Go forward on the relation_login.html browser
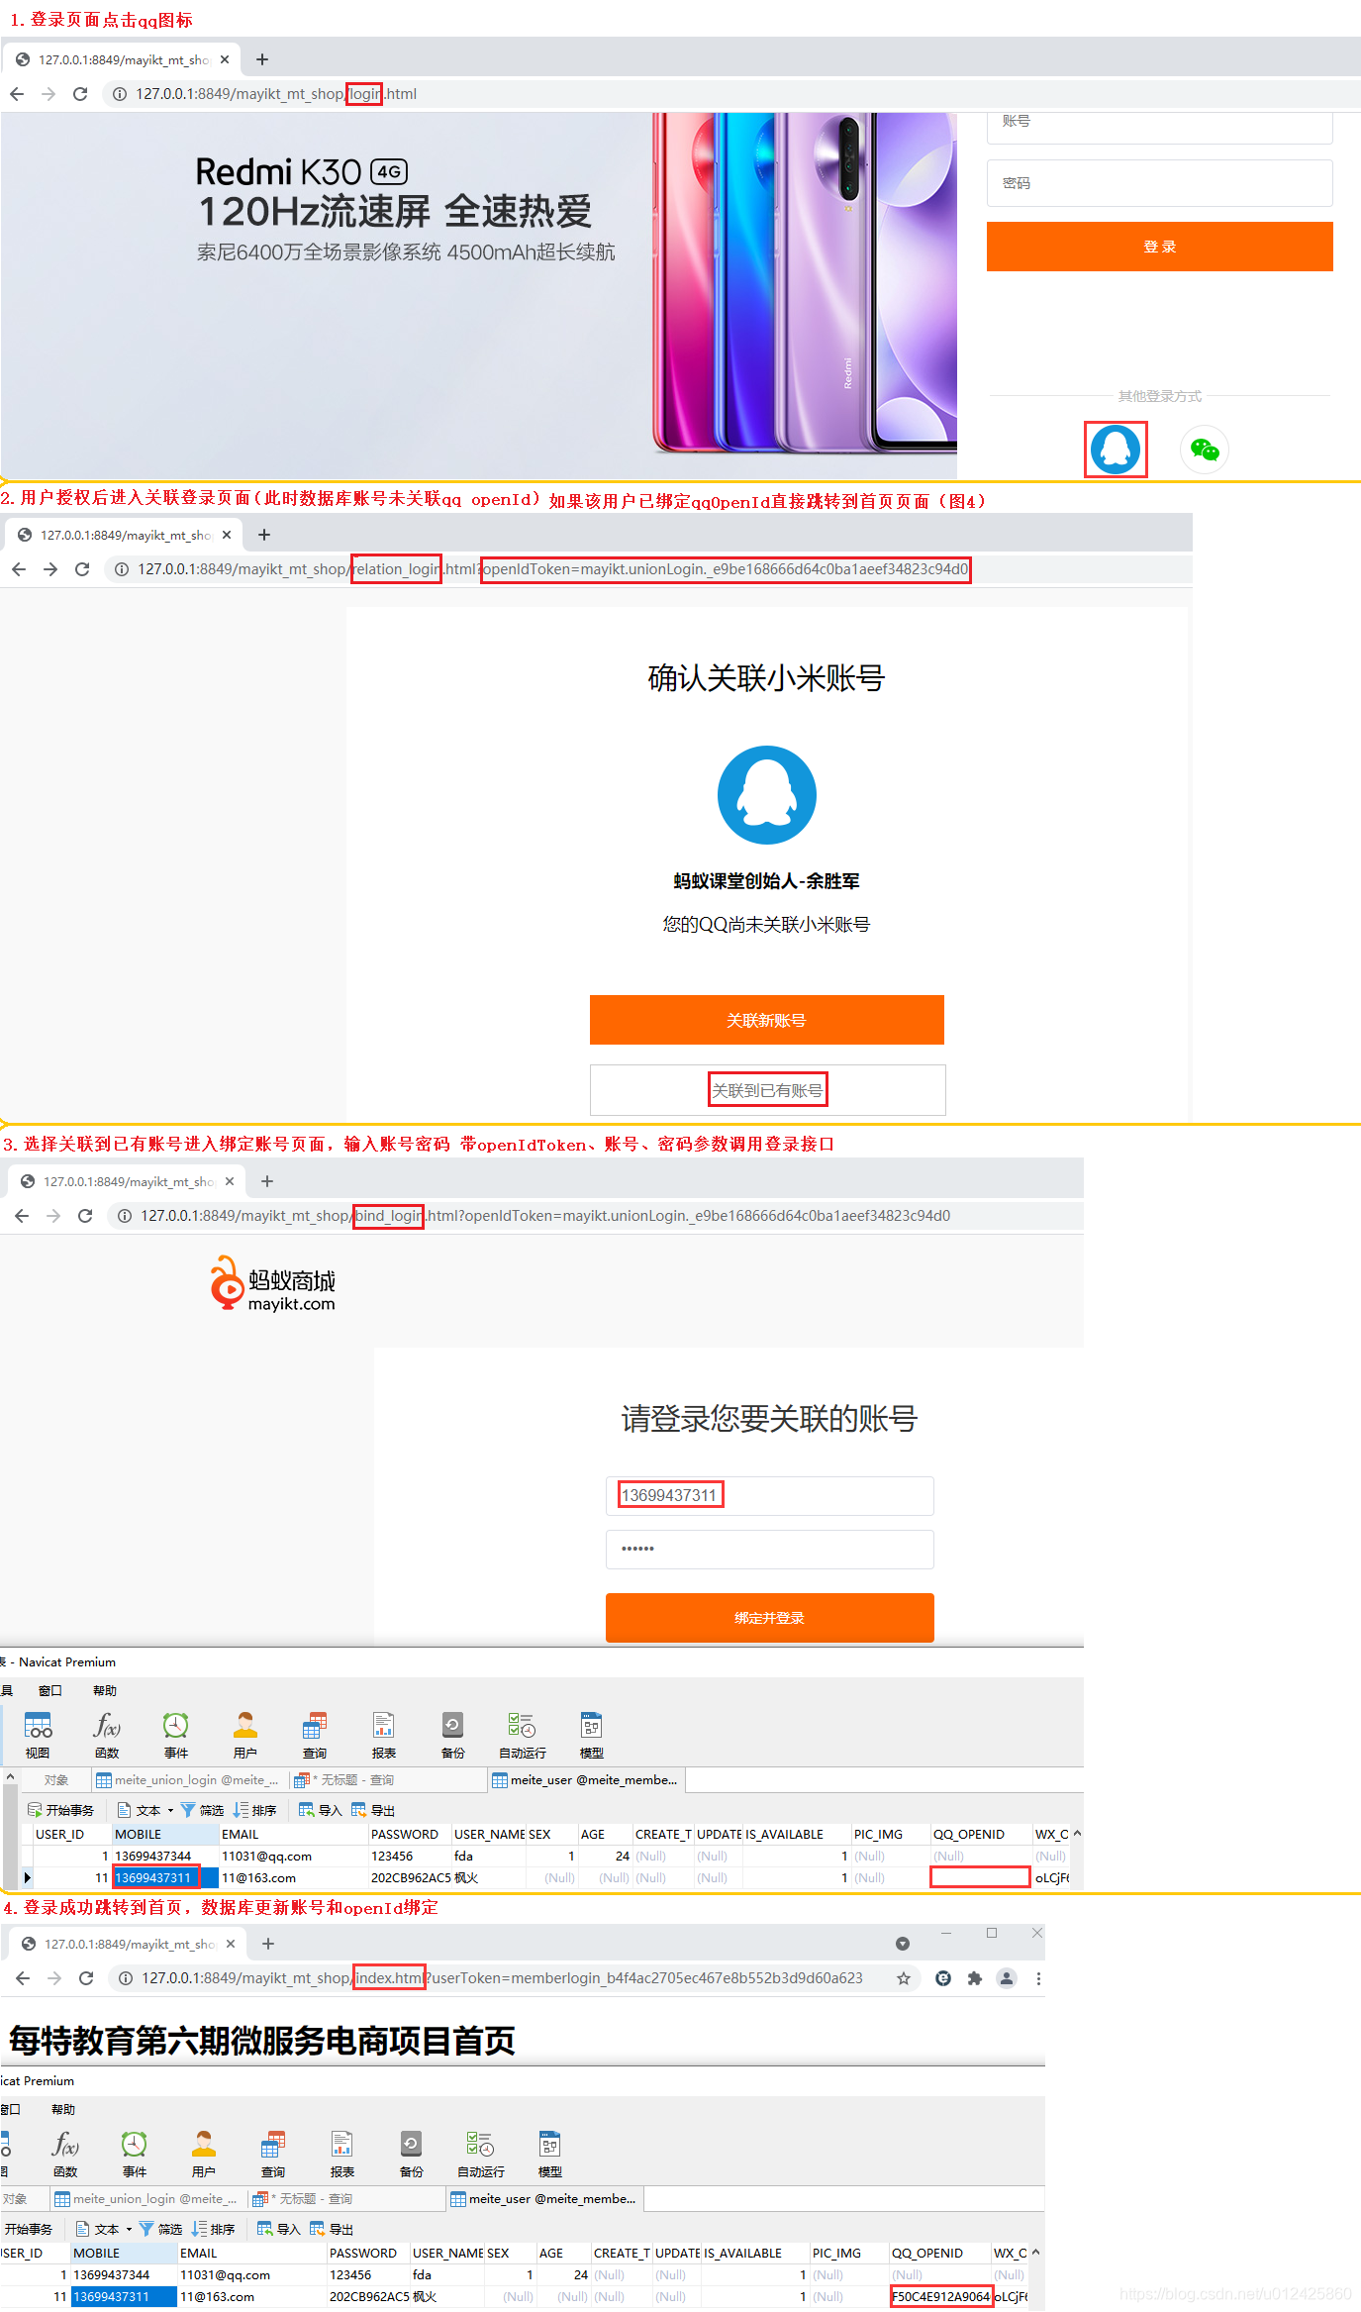Screen dimensions: 1361x2312 click(x=50, y=569)
